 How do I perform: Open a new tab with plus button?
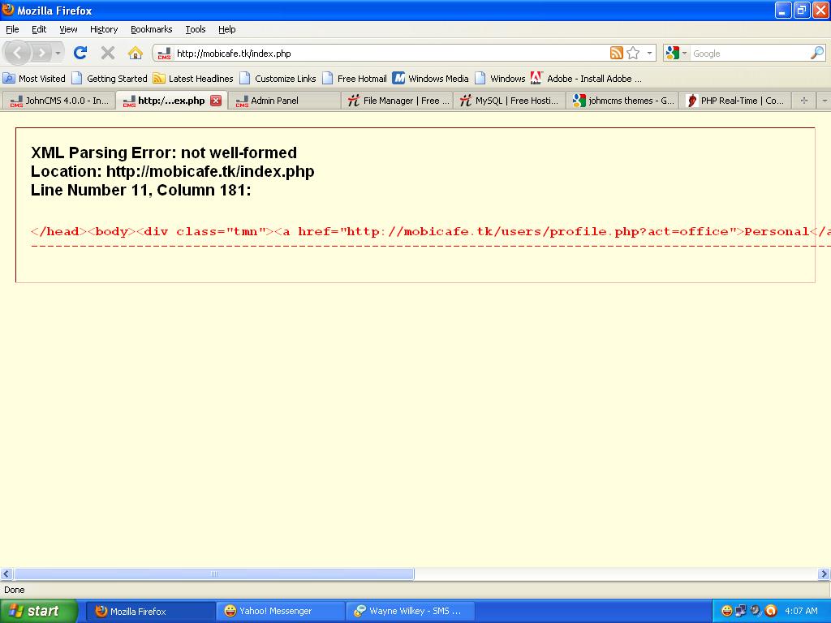coord(803,101)
